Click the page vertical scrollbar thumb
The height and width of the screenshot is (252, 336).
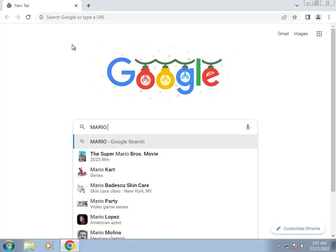pos(333,110)
